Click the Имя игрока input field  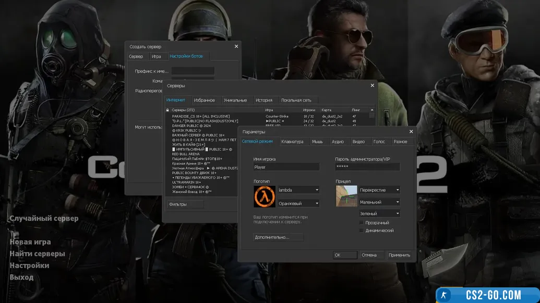click(286, 167)
